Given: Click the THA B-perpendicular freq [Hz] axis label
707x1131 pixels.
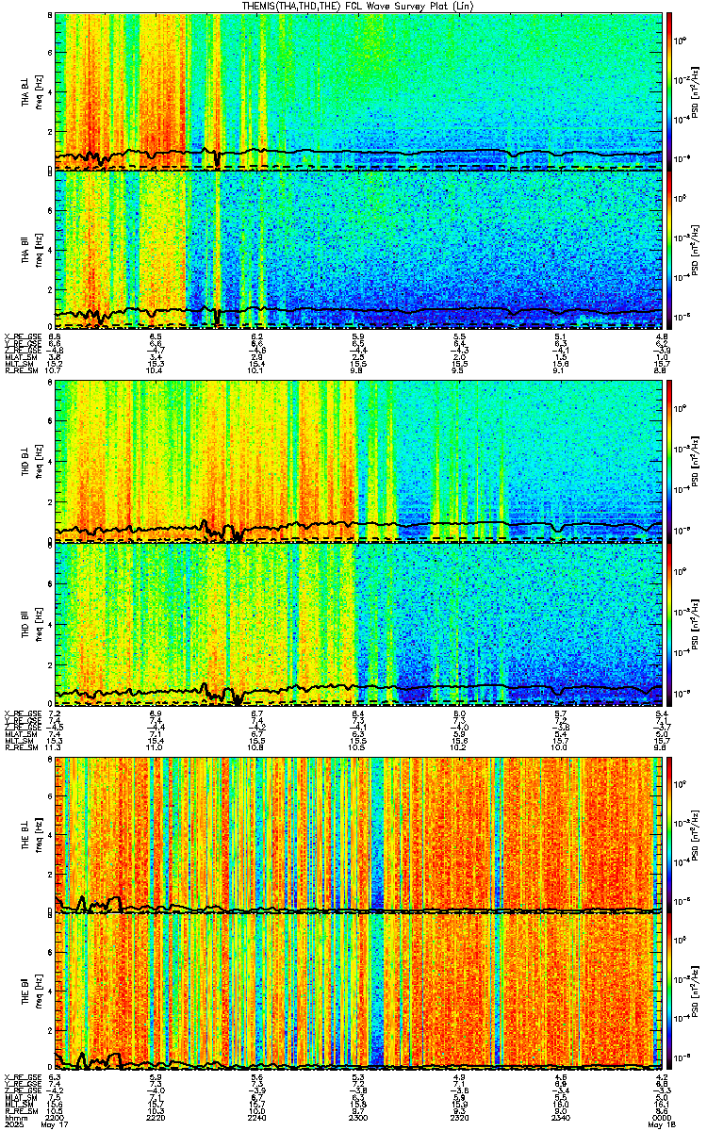Looking at the screenshot, I should pos(39,91).
